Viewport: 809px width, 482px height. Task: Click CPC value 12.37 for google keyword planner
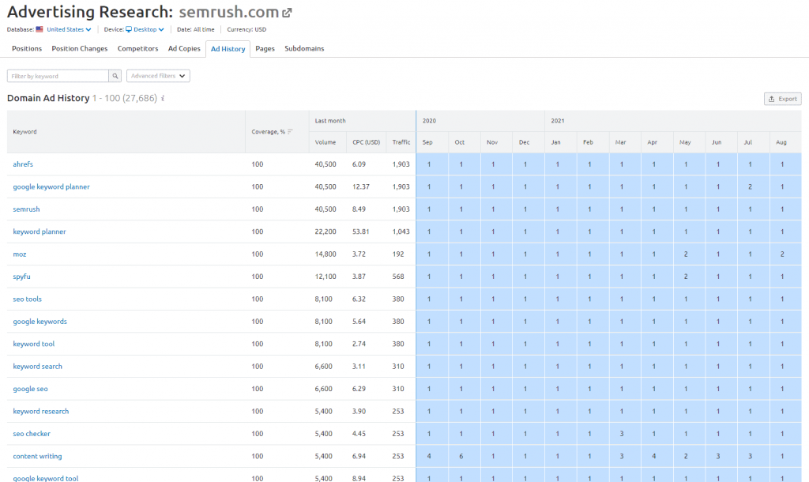(360, 186)
